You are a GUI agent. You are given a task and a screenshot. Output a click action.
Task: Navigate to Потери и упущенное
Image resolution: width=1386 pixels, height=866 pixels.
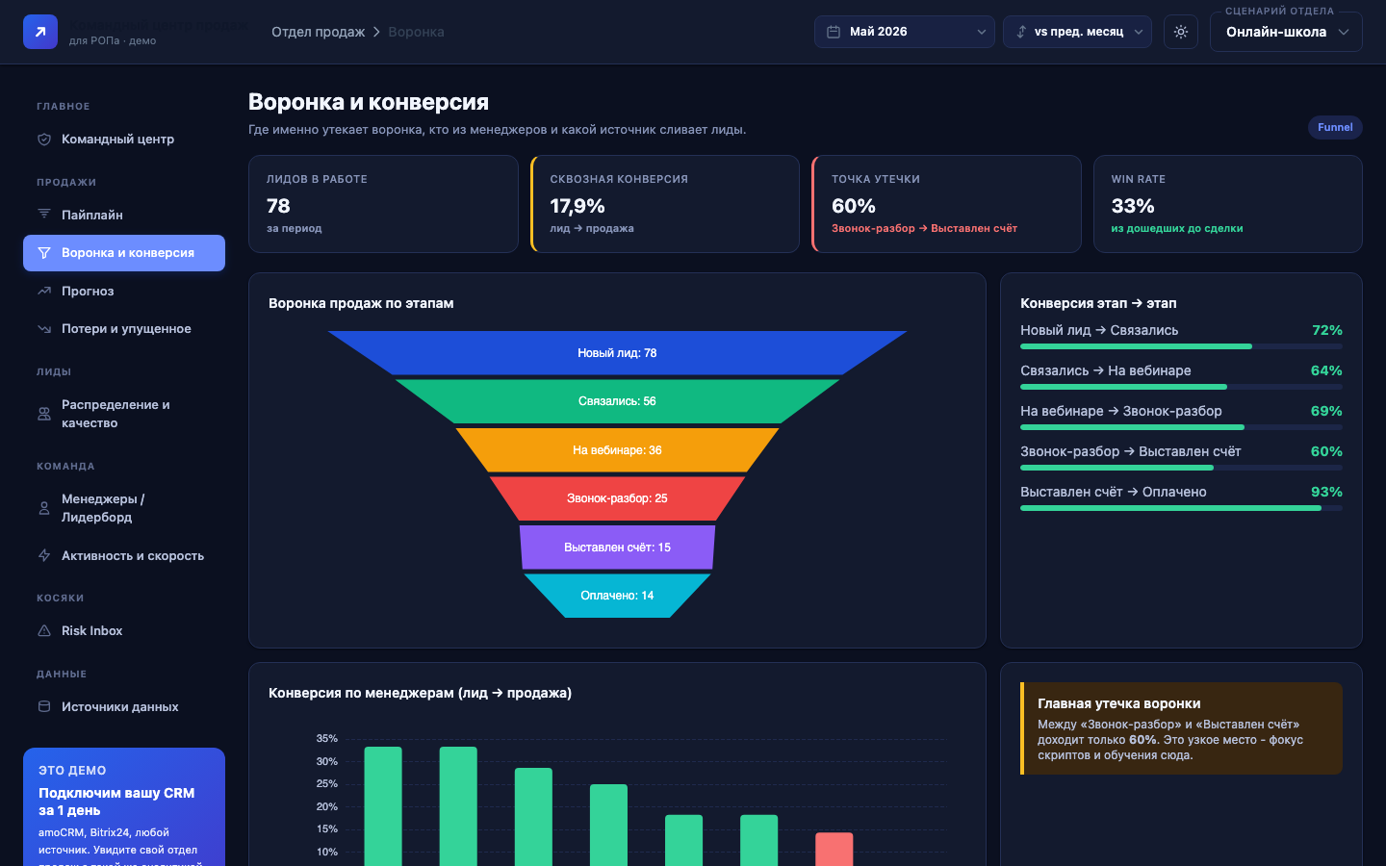[x=124, y=329]
